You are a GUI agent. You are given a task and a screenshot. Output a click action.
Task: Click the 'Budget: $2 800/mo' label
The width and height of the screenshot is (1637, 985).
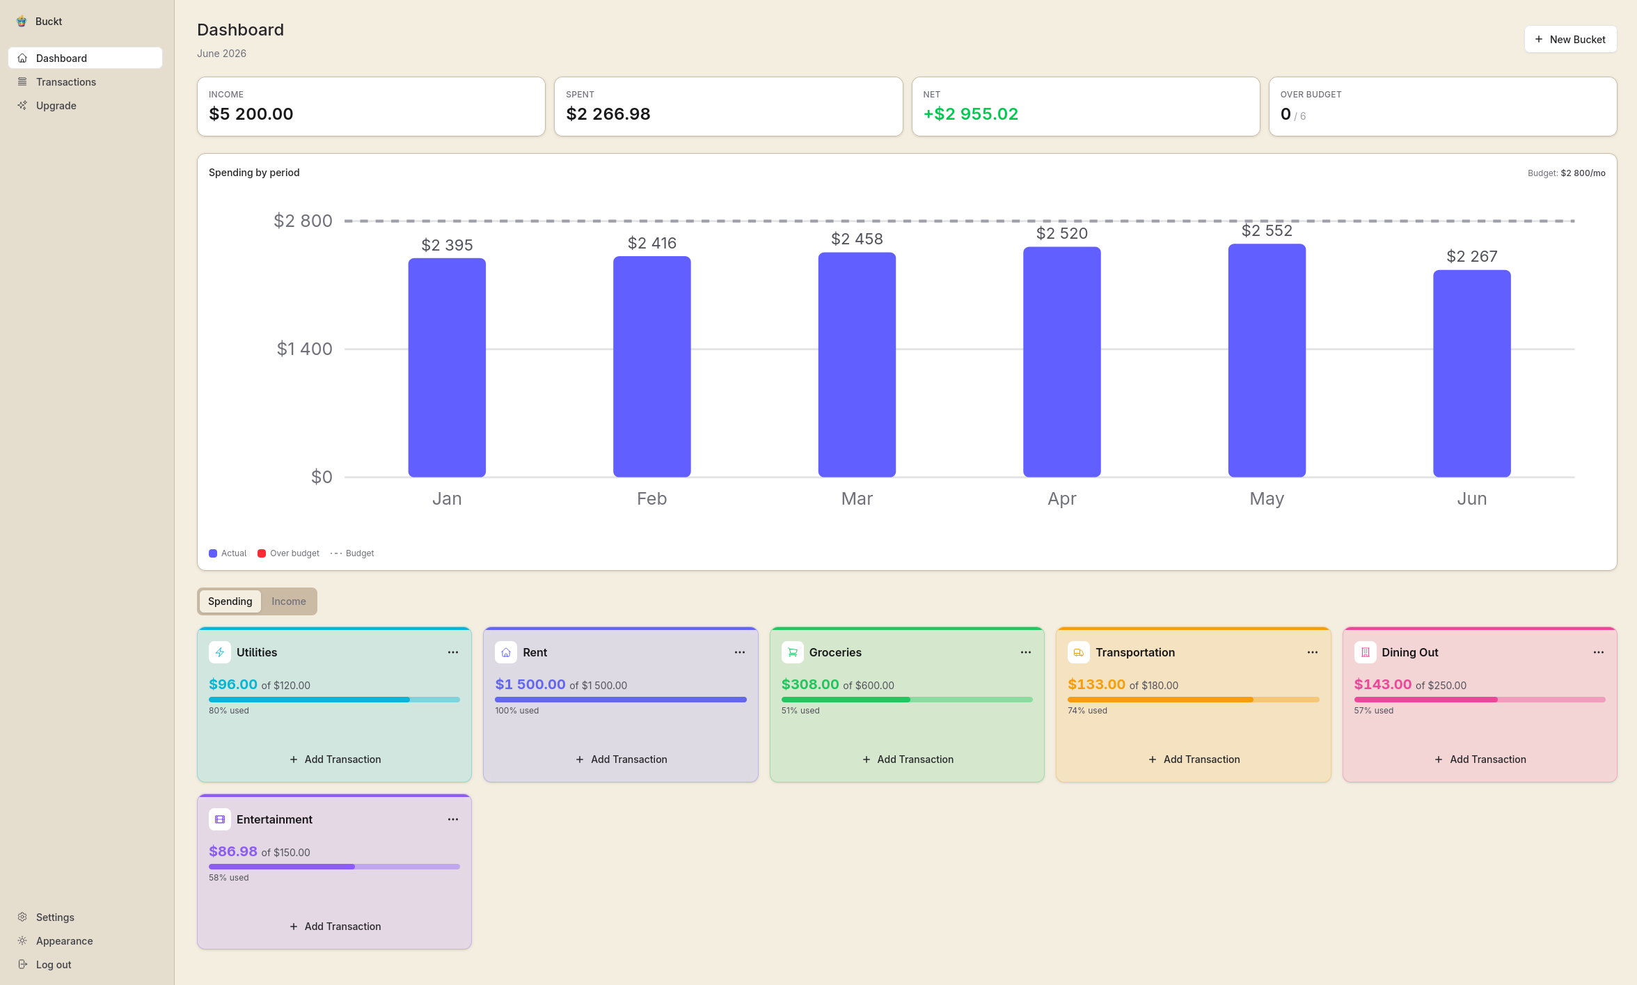(x=1567, y=173)
